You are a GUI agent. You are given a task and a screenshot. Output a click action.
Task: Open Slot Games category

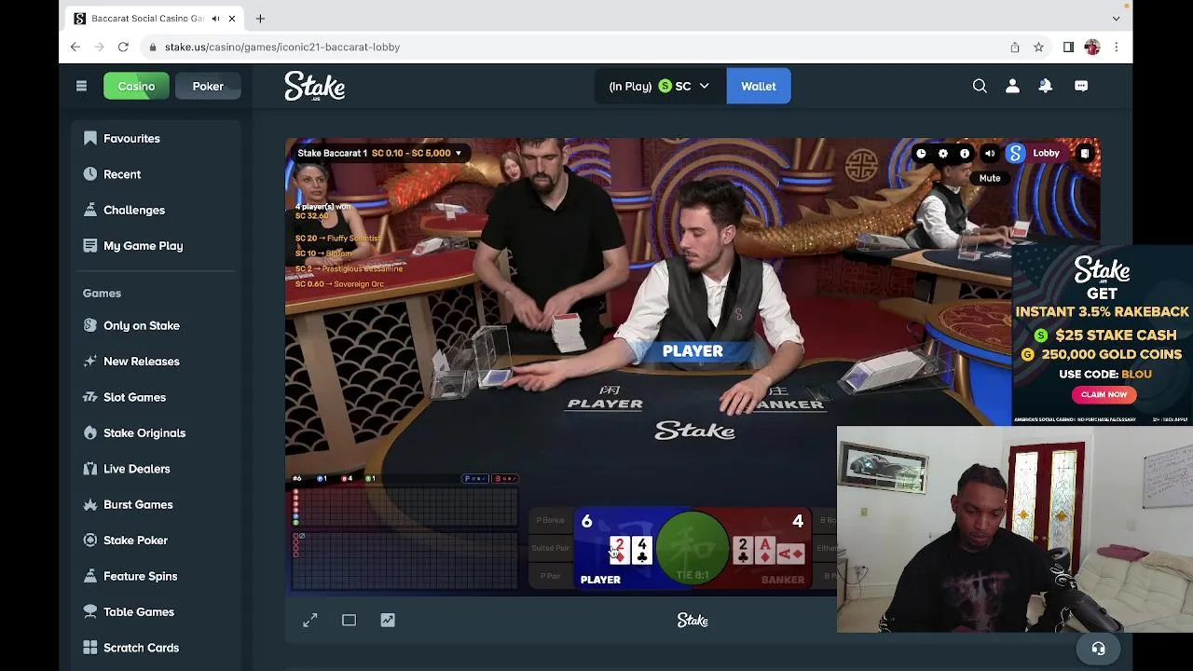[x=134, y=397]
